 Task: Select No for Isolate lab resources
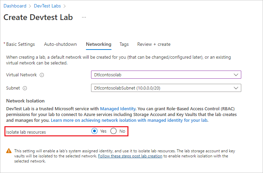[113, 131]
